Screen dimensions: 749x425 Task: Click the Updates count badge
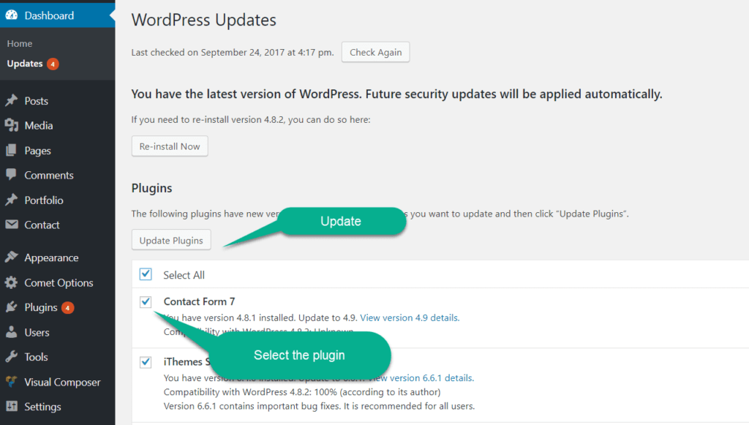[53, 64]
